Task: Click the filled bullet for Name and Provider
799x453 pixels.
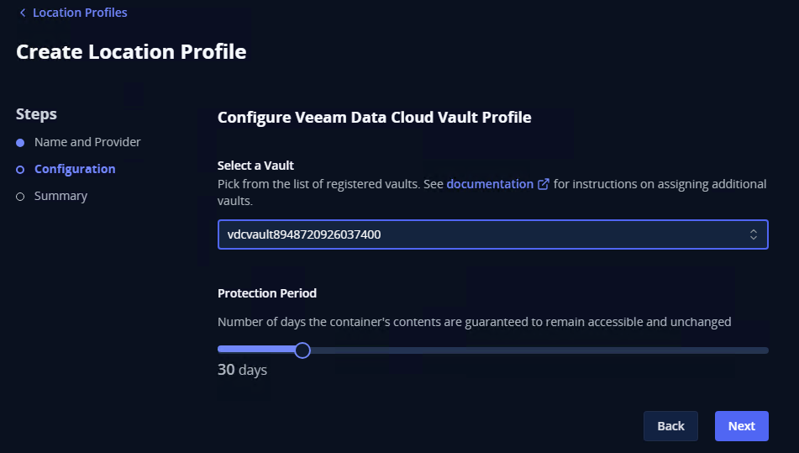Action: pos(20,143)
